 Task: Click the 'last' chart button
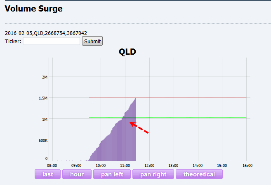pyautogui.click(x=47, y=174)
